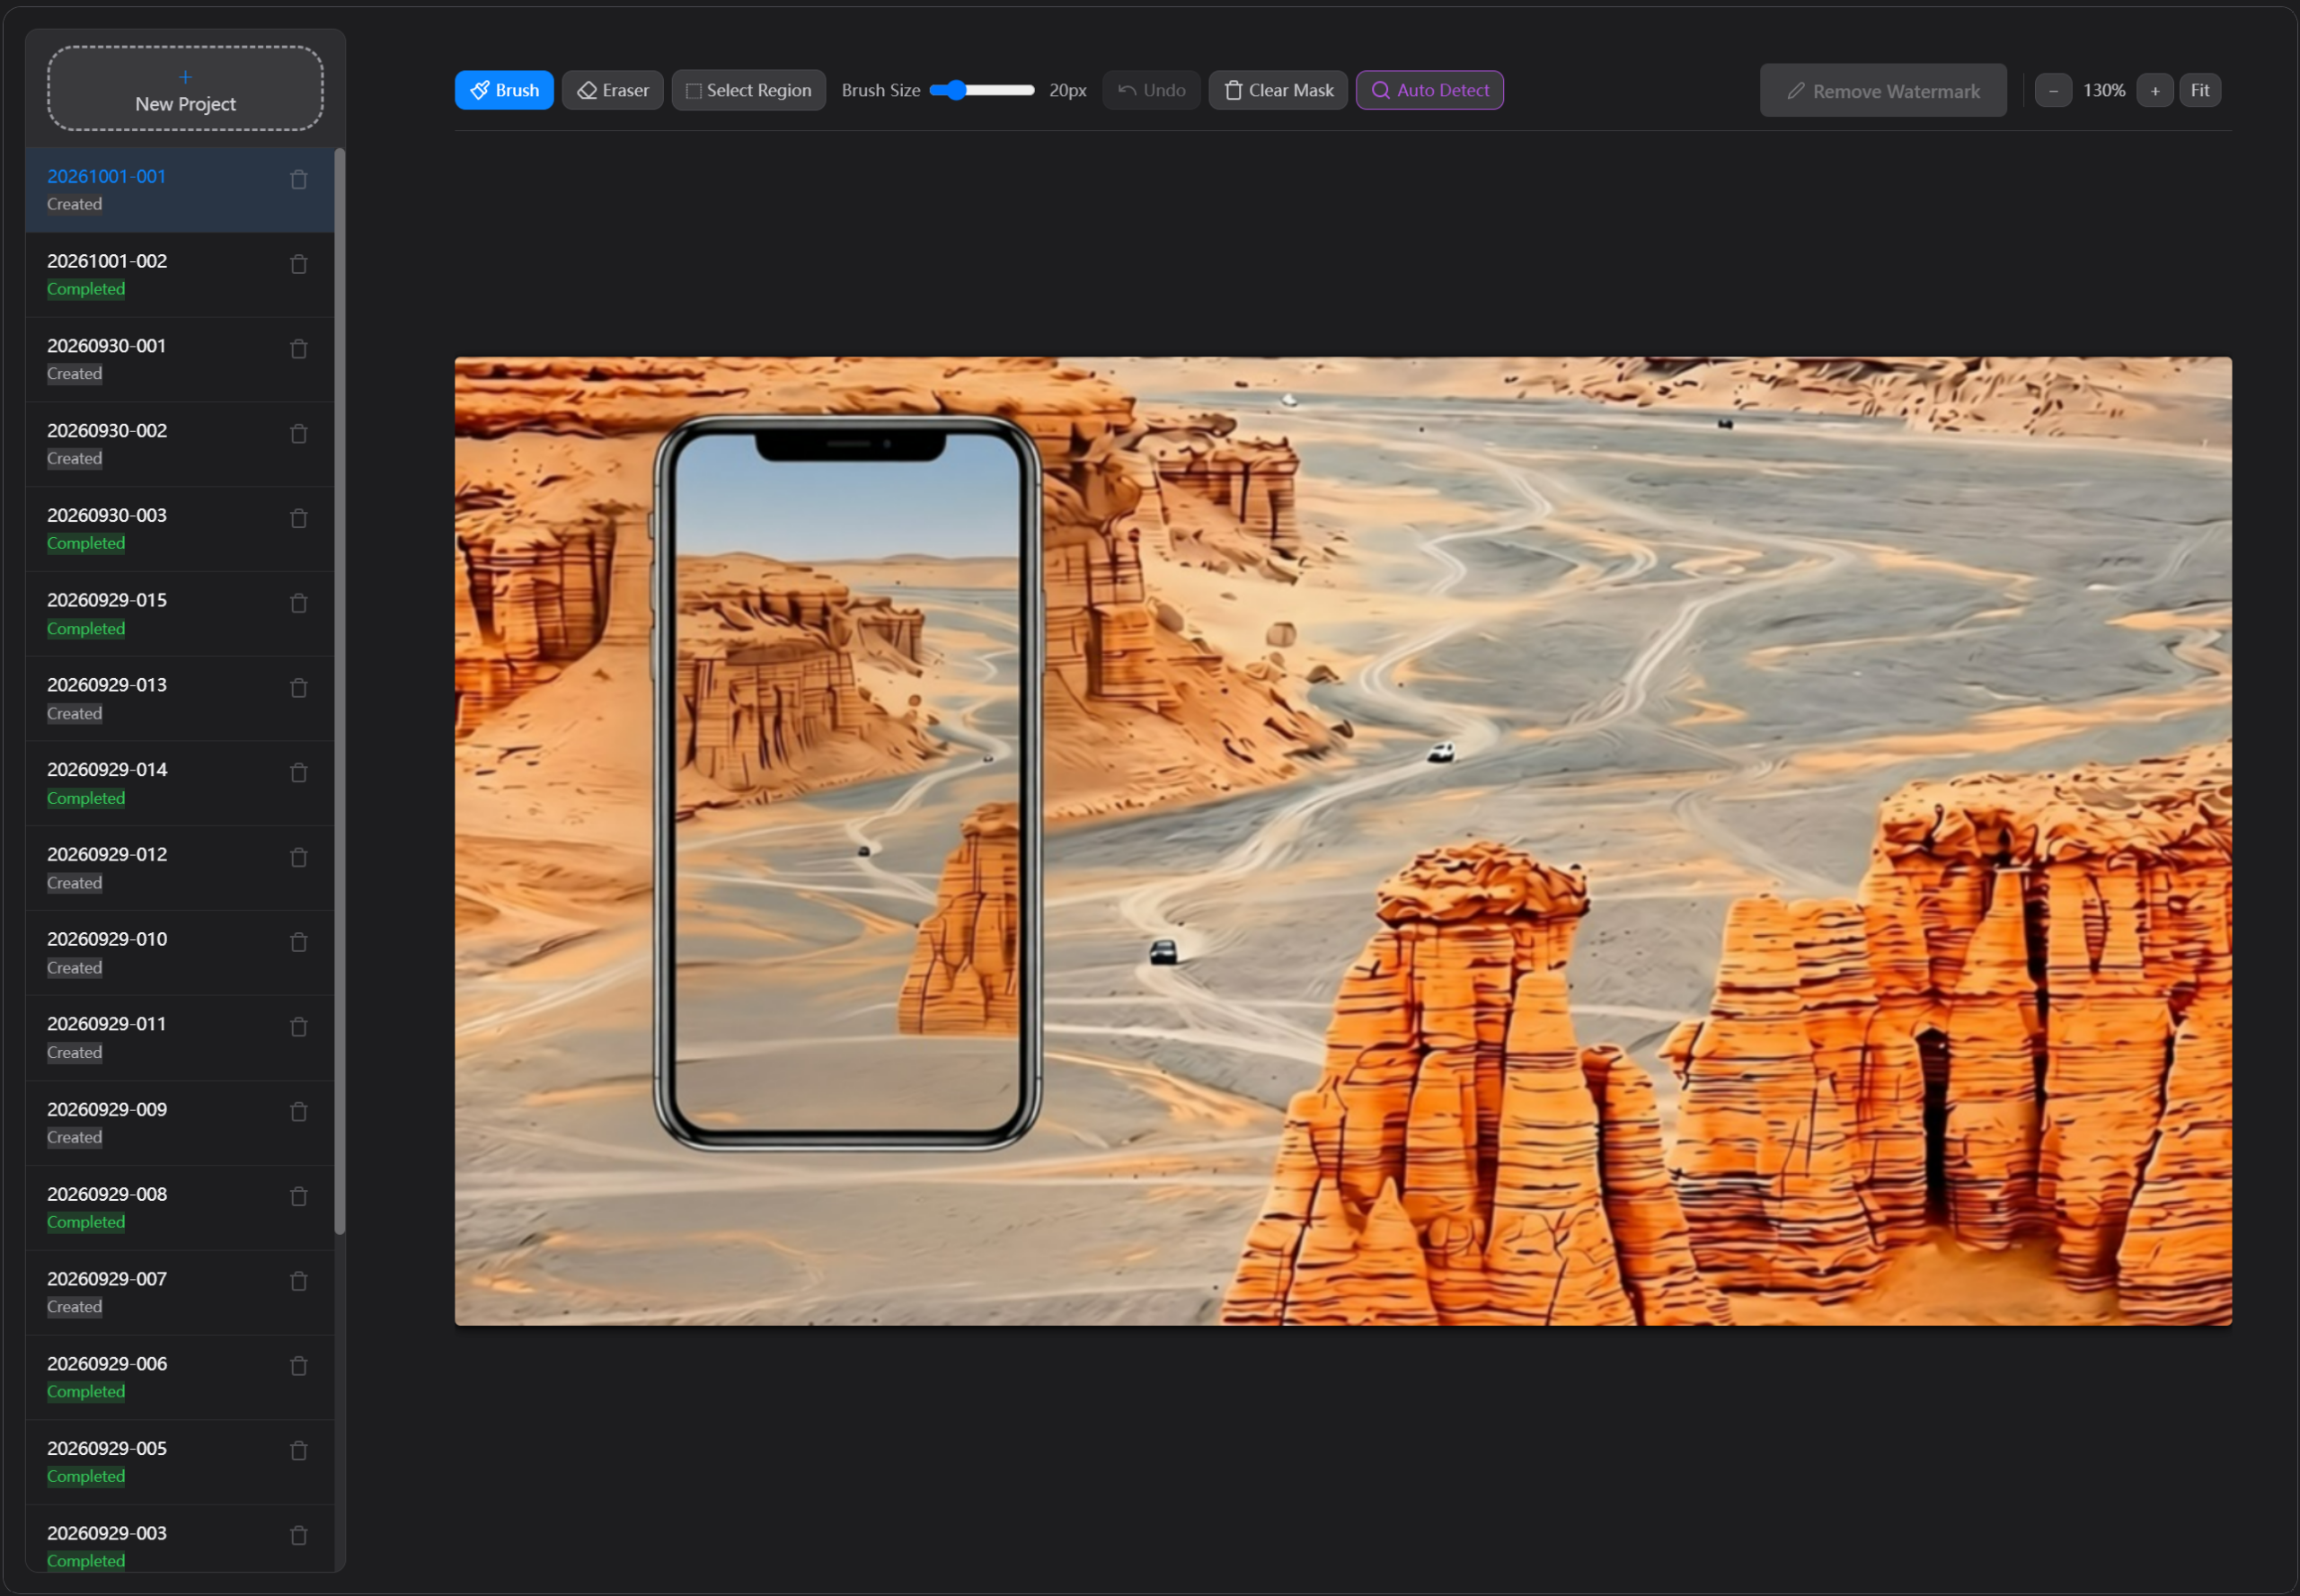This screenshot has height=1596, width=2300.
Task: Create a New Project
Action: [x=185, y=89]
